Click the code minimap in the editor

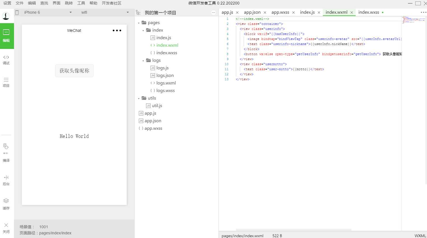pyautogui.click(x=414, y=20)
